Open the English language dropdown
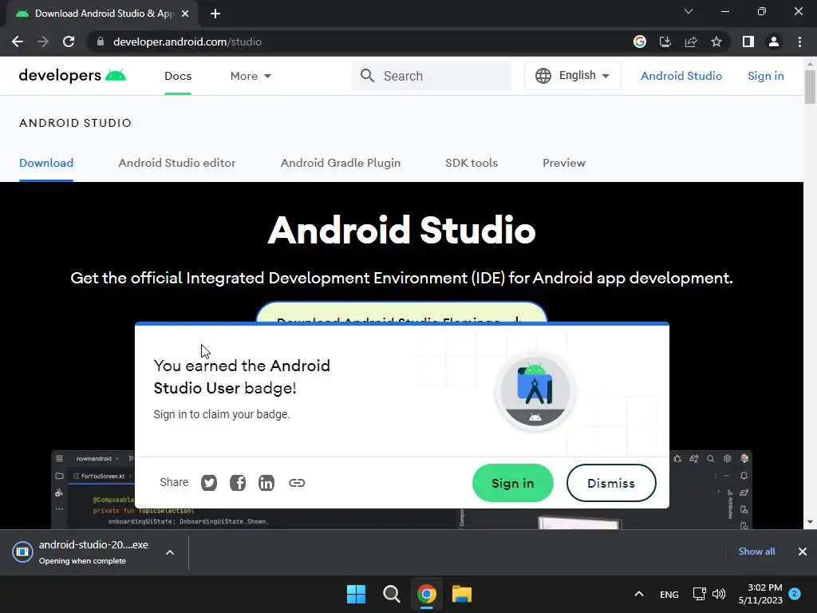817x613 pixels. click(x=573, y=76)
